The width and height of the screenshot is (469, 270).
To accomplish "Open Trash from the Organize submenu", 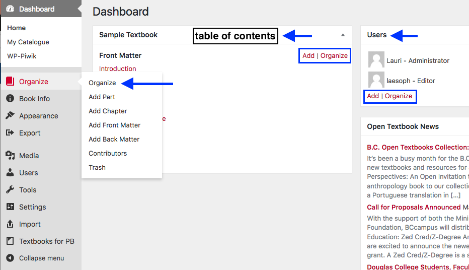I will (x=97, y=167).
